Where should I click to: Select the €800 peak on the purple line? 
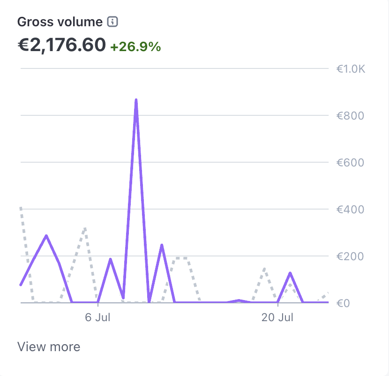[136, 100]
